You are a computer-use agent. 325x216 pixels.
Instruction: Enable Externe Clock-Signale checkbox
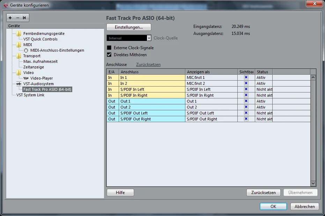point(109,48)
